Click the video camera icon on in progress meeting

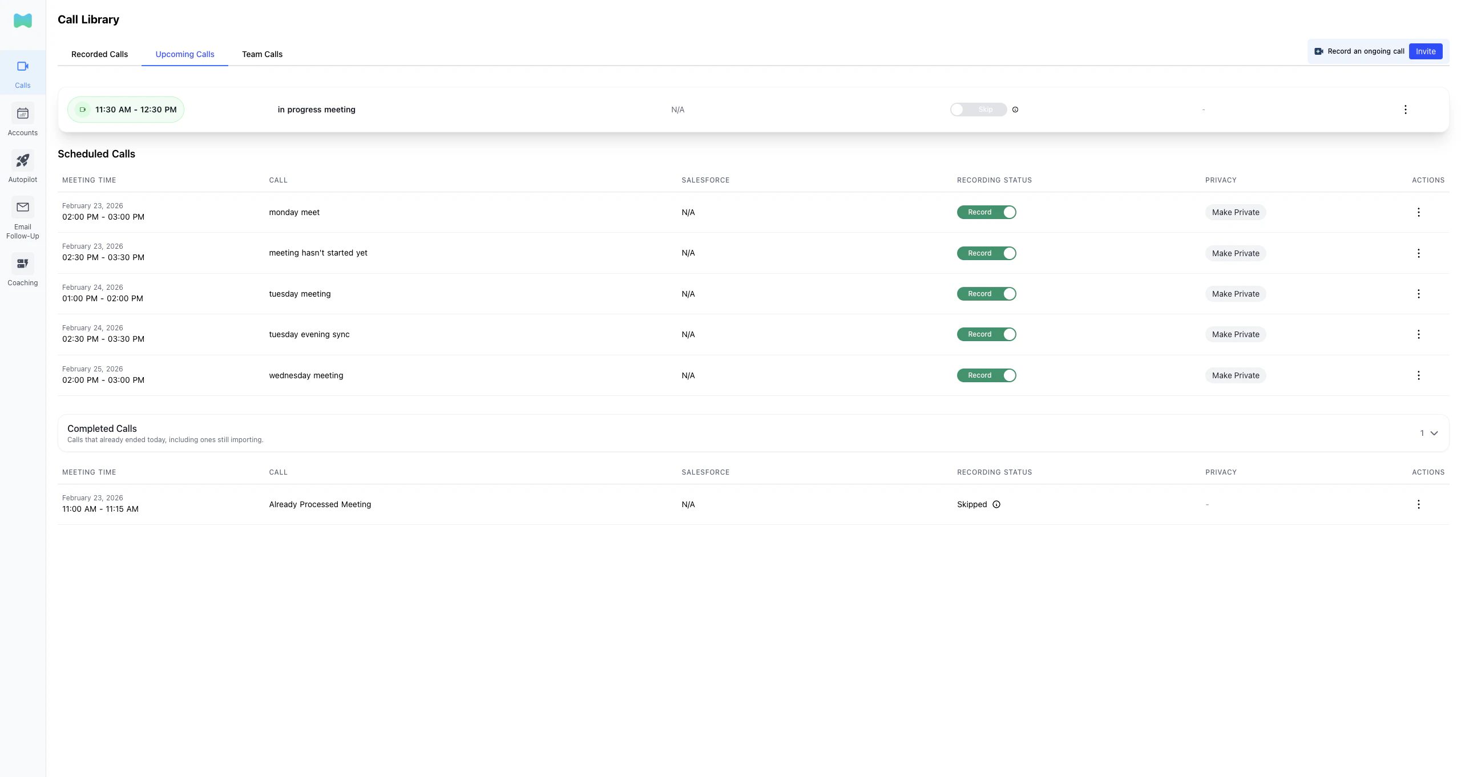83,109
